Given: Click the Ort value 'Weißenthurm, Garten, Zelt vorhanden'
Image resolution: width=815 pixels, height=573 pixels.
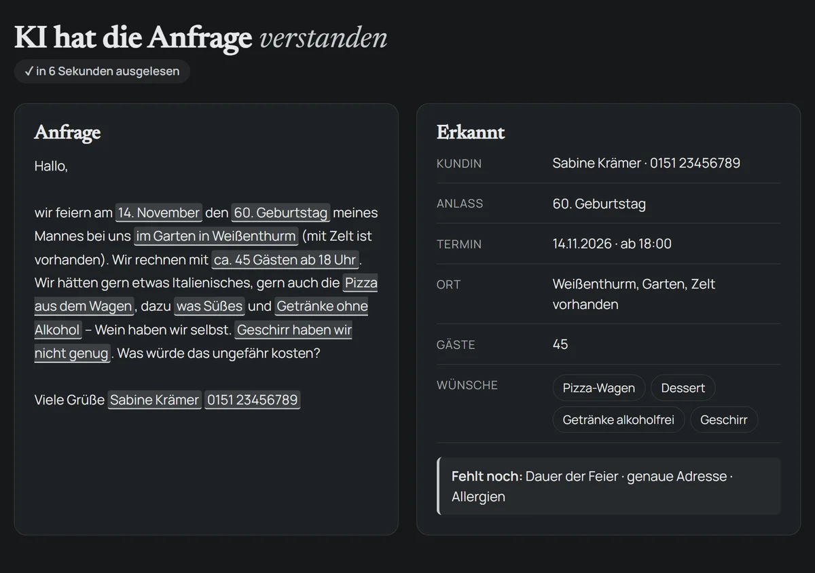Looking at the screenshot, I should [x=634, y=294].
